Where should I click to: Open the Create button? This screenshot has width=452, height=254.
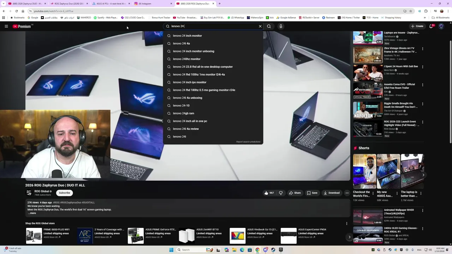point(417,26)
